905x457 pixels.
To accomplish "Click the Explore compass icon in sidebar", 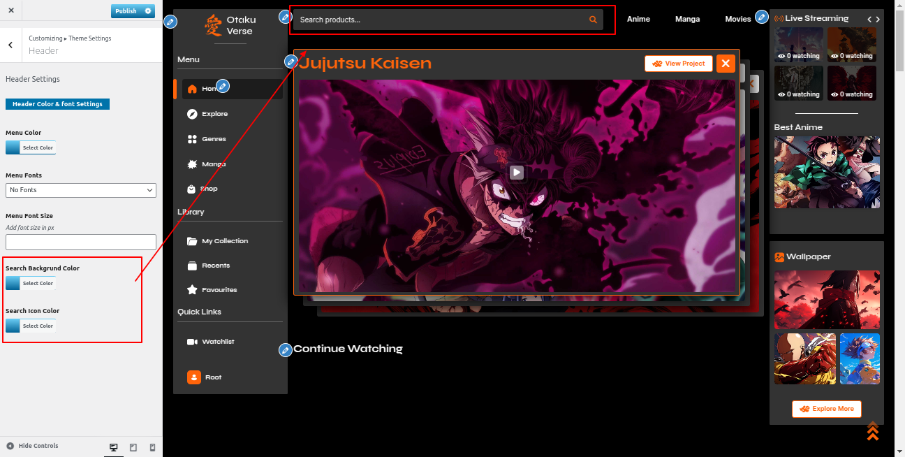I will pos(192,114).
